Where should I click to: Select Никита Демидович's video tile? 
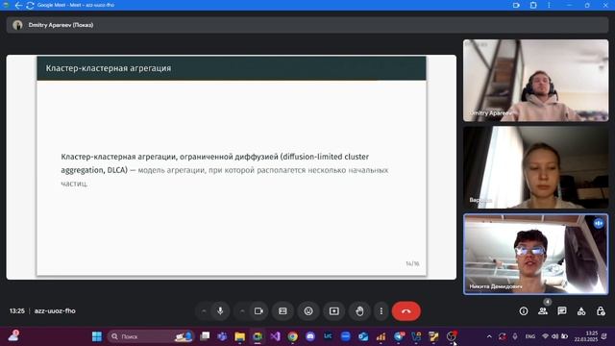coord(536,254)
